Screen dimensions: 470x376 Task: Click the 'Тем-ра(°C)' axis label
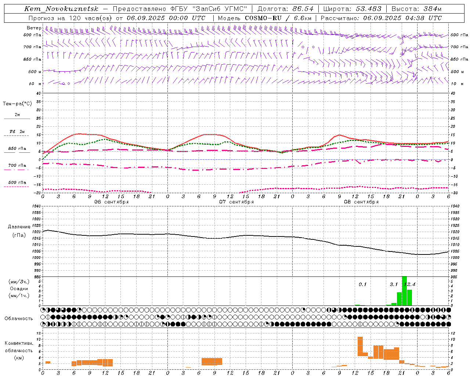[x=17, y=104]
